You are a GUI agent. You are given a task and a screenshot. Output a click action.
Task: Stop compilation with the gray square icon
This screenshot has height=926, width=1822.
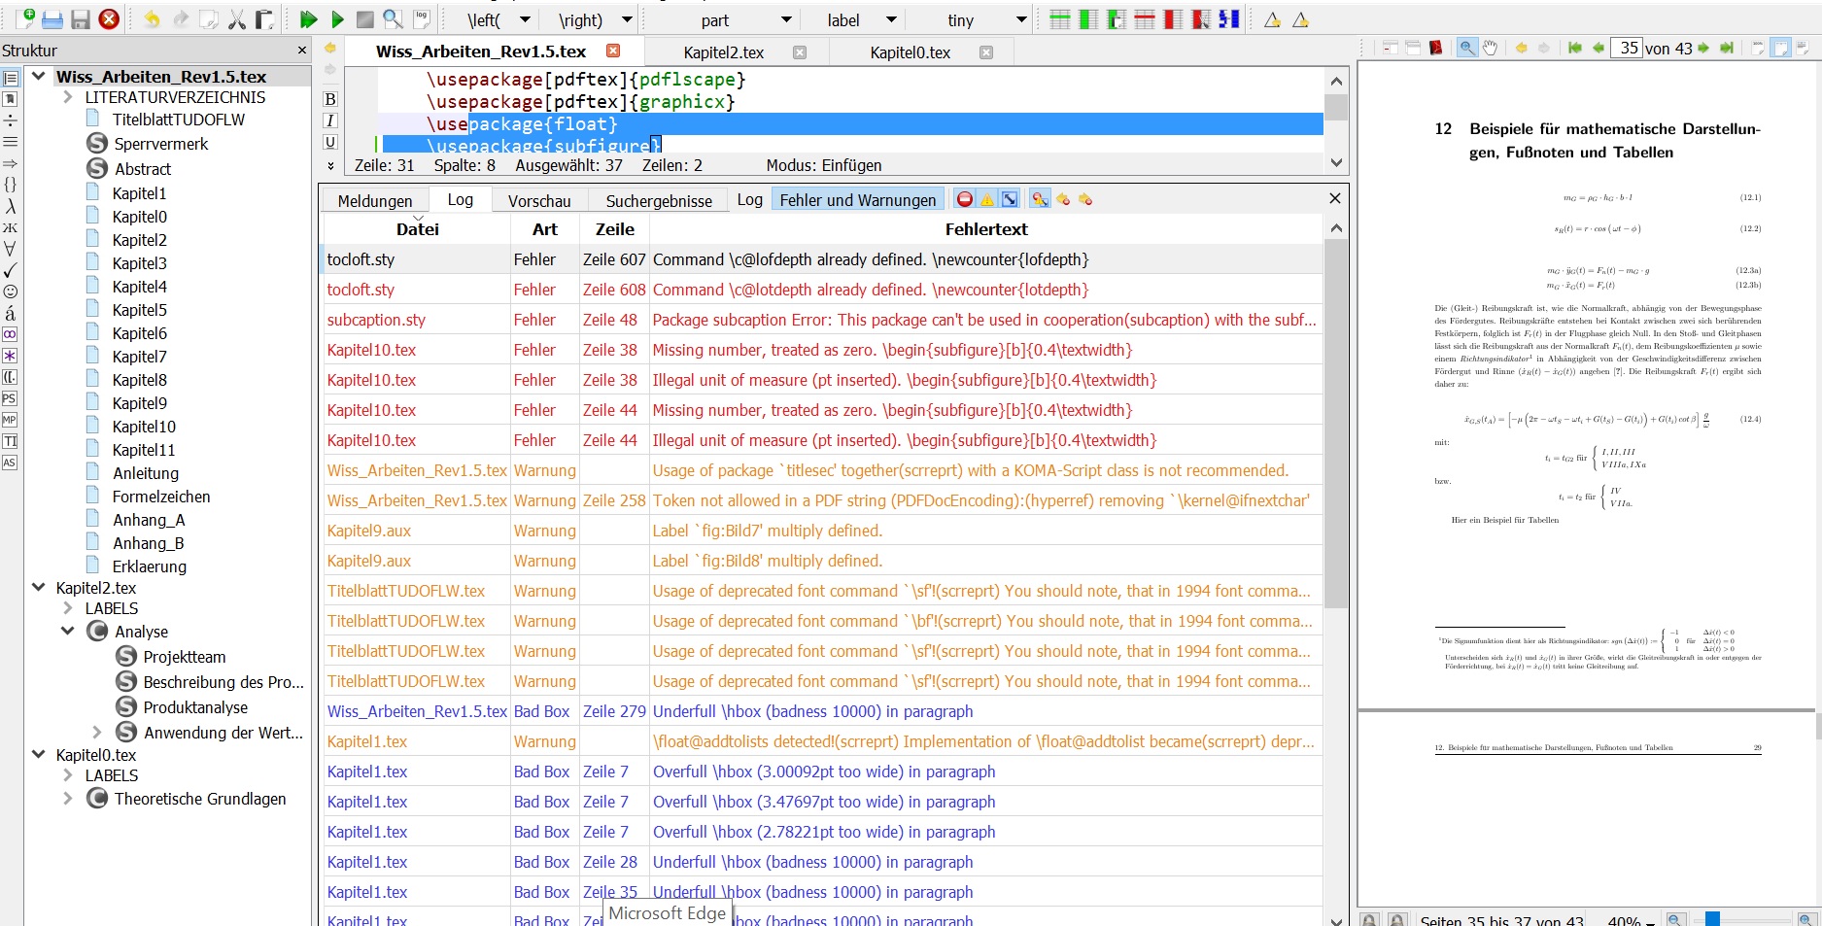(x=364, y=19)
